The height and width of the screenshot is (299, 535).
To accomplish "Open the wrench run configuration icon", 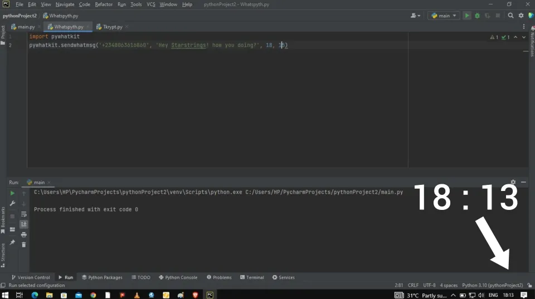I will [x=12, y=203].
